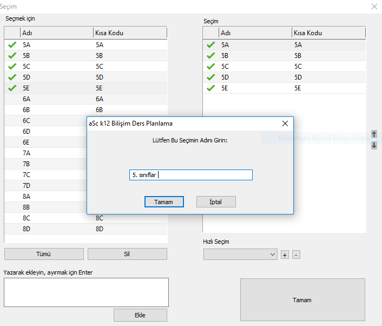Uncheck 5A in Seçmek için list
This screenshot has width=382, height=326.
[12, 45]
